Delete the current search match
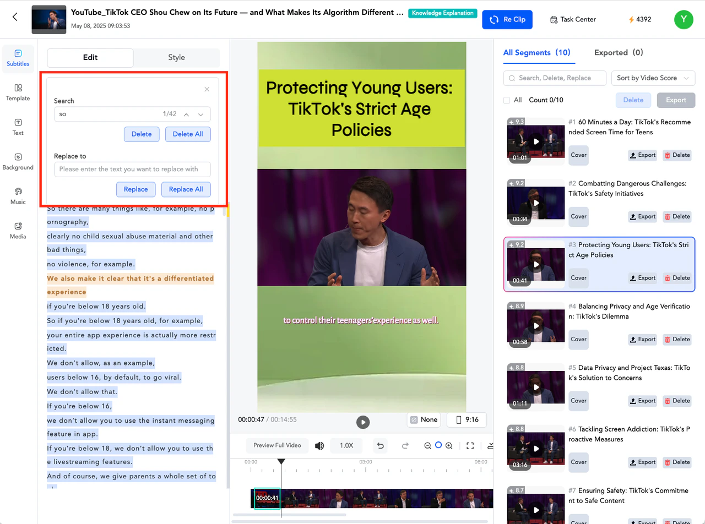705x524 pixels. tap(142, 134)
